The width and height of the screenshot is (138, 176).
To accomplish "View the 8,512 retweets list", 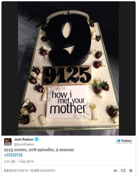I will [16, 171].
